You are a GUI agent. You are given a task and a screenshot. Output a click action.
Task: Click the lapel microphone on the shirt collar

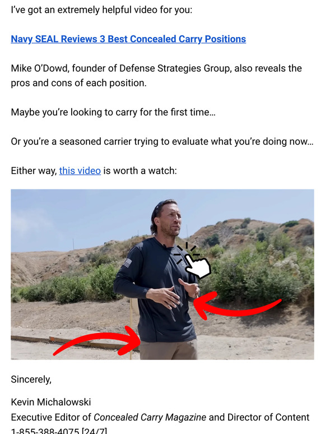click(x=165, y=246)
